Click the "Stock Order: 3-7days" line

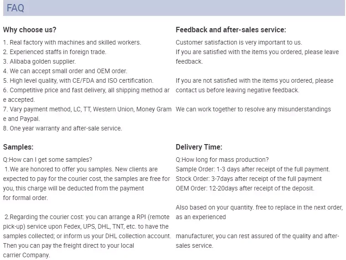click(x=248, y=179)
